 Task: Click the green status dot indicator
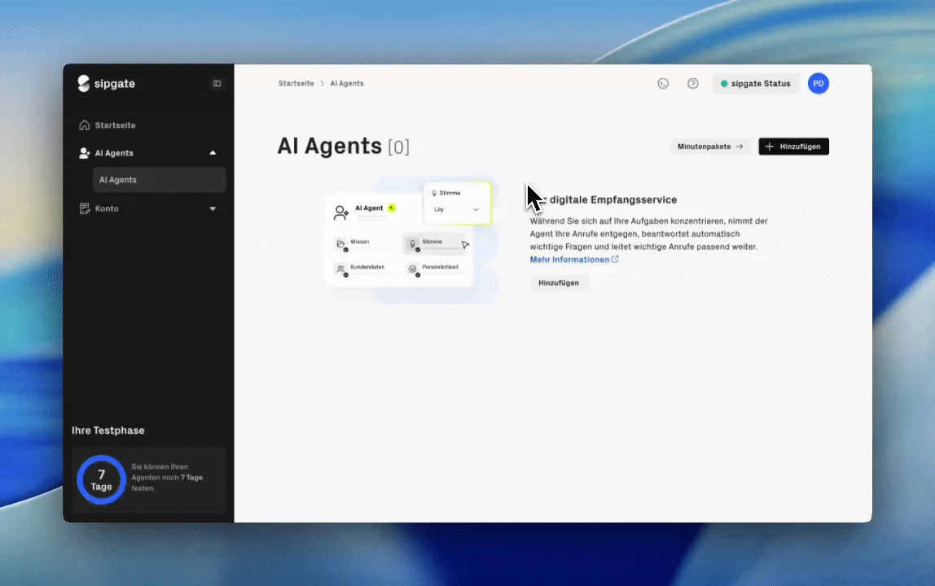[724, 84]
